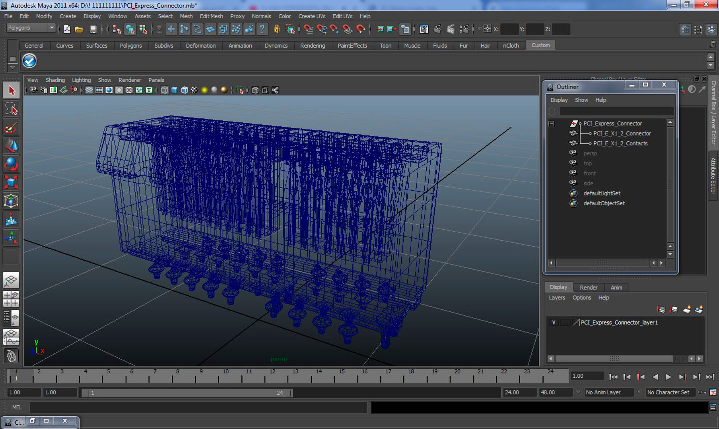Screen dimensions: 719x429
Task: Click the Render tab in layer editor
Action: tap(588, 287)
